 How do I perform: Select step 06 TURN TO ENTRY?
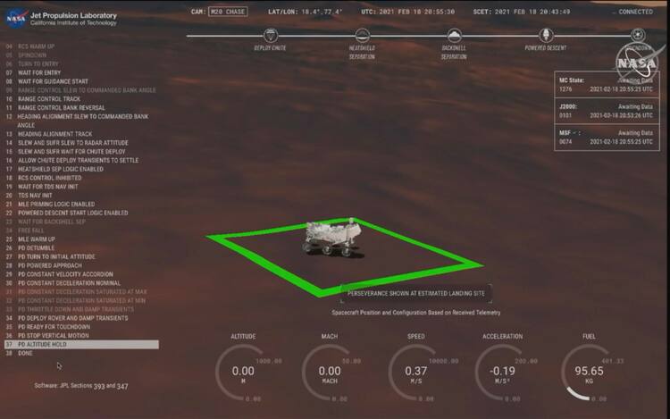(x=32, y=63)
